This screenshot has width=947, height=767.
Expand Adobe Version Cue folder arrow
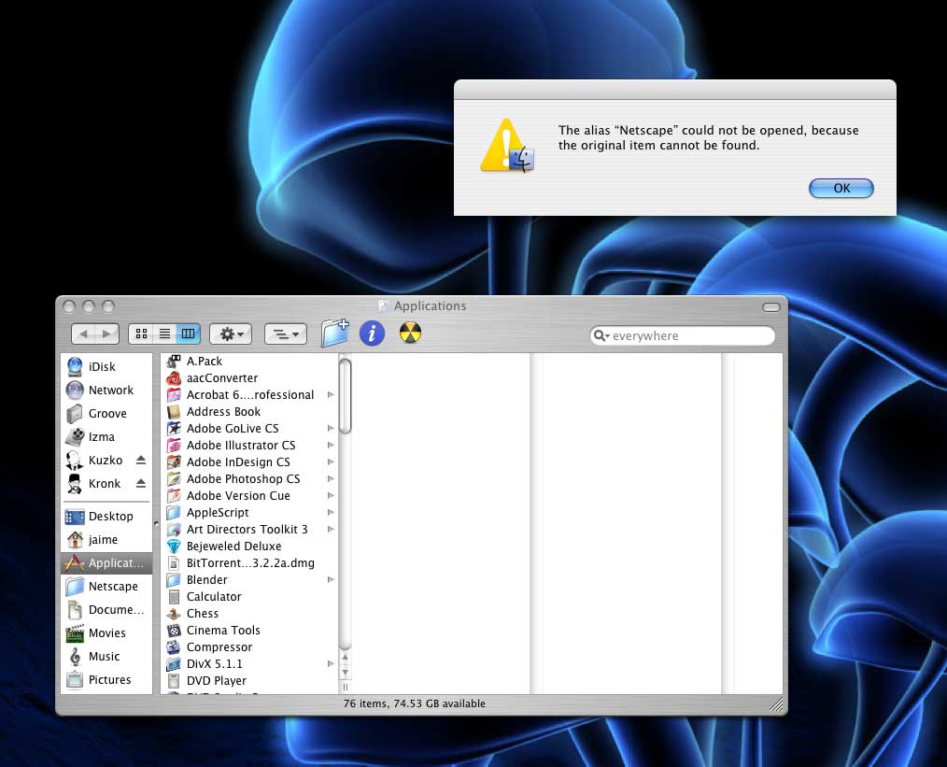point(331,496)
